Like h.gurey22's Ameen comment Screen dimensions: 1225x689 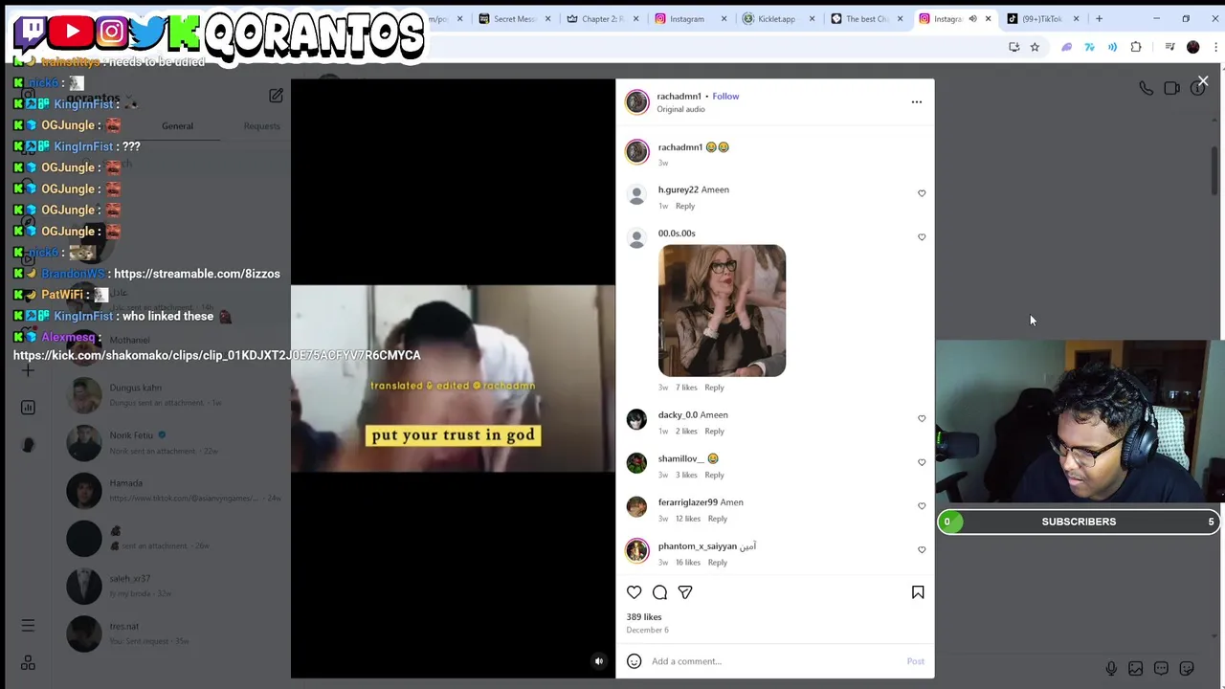click(922, 193)
